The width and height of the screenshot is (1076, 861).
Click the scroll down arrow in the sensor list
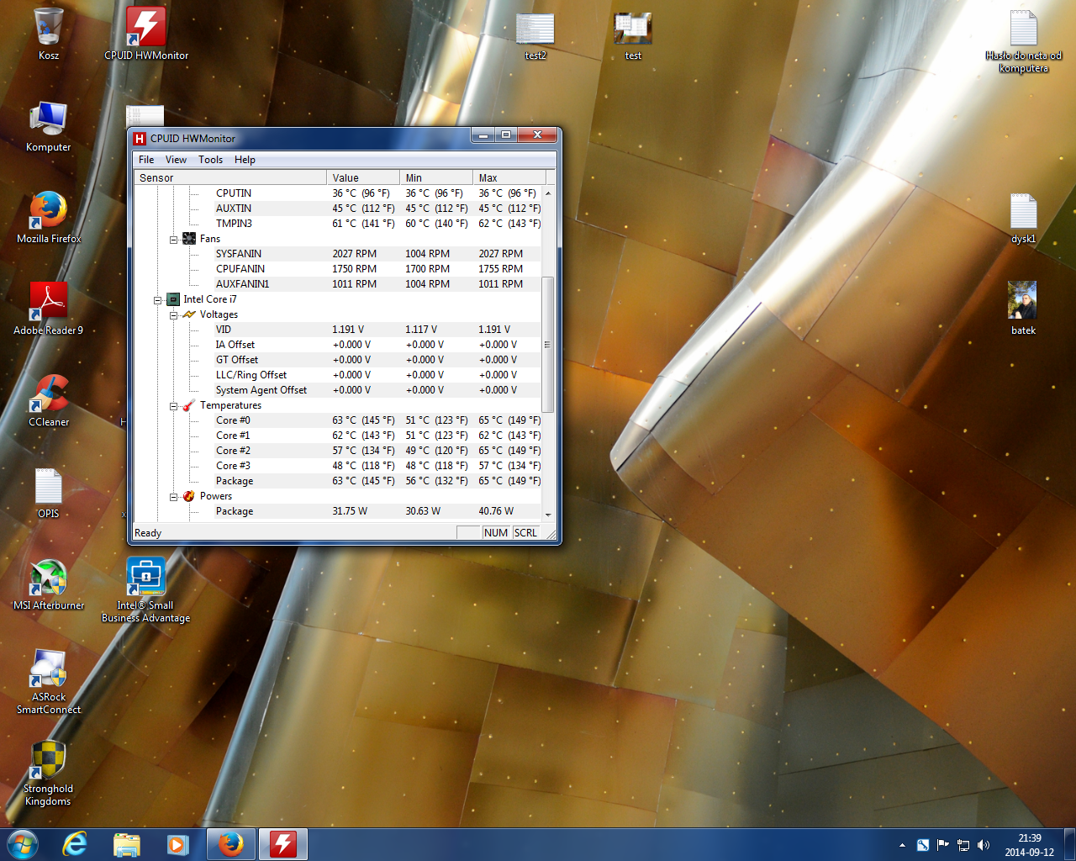coord(548,515)
